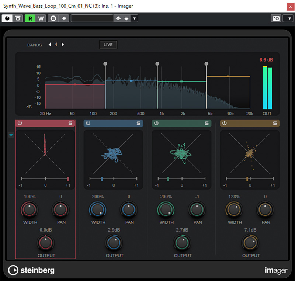Solo the blue band 2
This screenshot has height=281, width=295.
point(139,123)
